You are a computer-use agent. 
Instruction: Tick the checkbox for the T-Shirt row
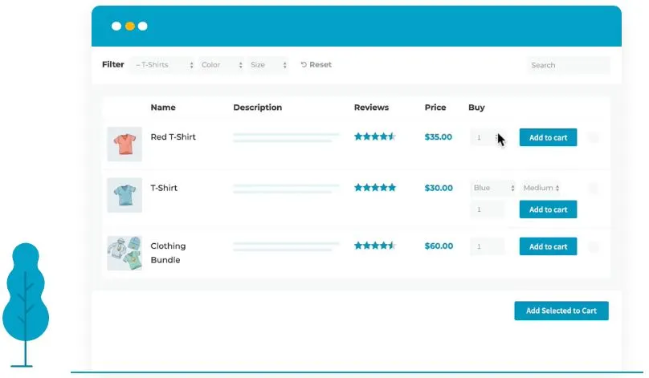click(x=594, y=189)
